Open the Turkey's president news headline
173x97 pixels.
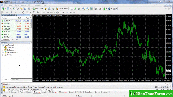[34, 87]
